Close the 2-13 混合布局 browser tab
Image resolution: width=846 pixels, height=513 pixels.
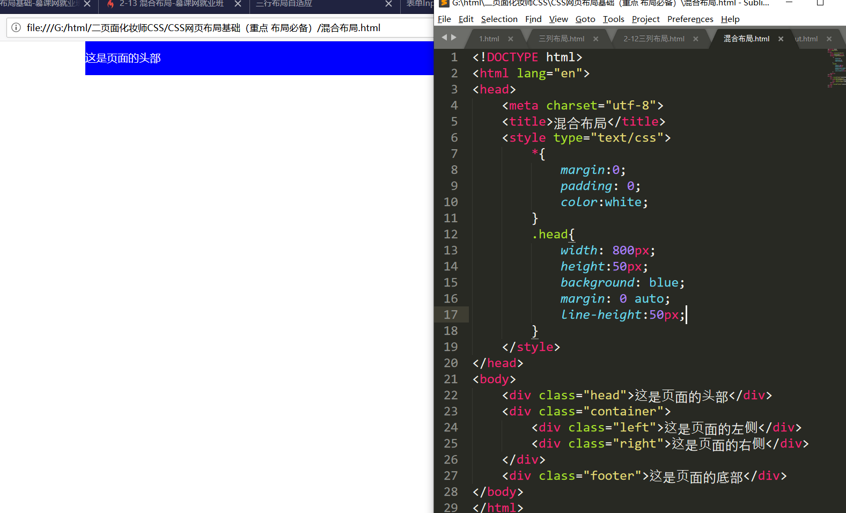[238, 4]
